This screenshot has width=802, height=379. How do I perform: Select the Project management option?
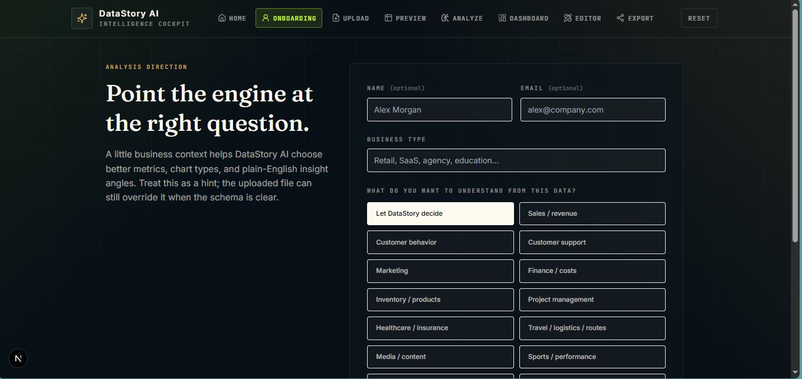593,299
